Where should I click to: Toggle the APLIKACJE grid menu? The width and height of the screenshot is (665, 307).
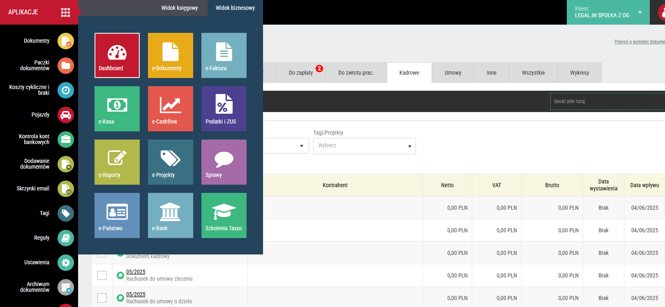[65, 12]
